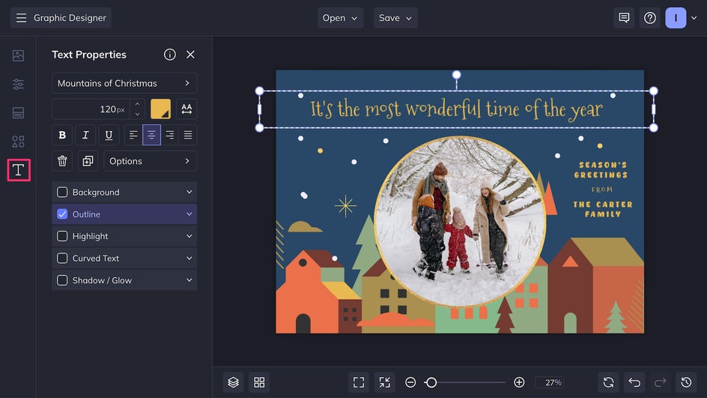Open the Open dropdown menu

point(340,18)
